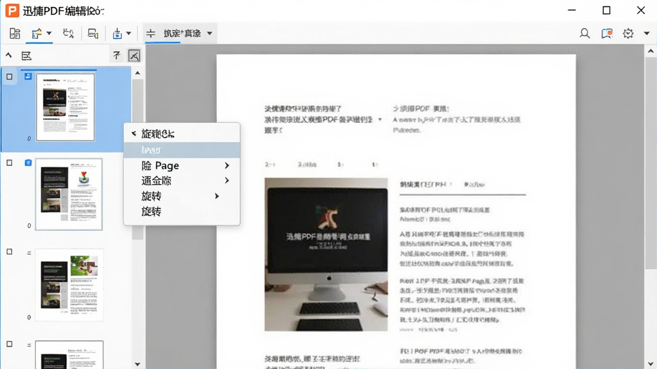Click the convert arrows toolbar icon
This screenshot has width=657, height=369.
[x=68, y=33]
